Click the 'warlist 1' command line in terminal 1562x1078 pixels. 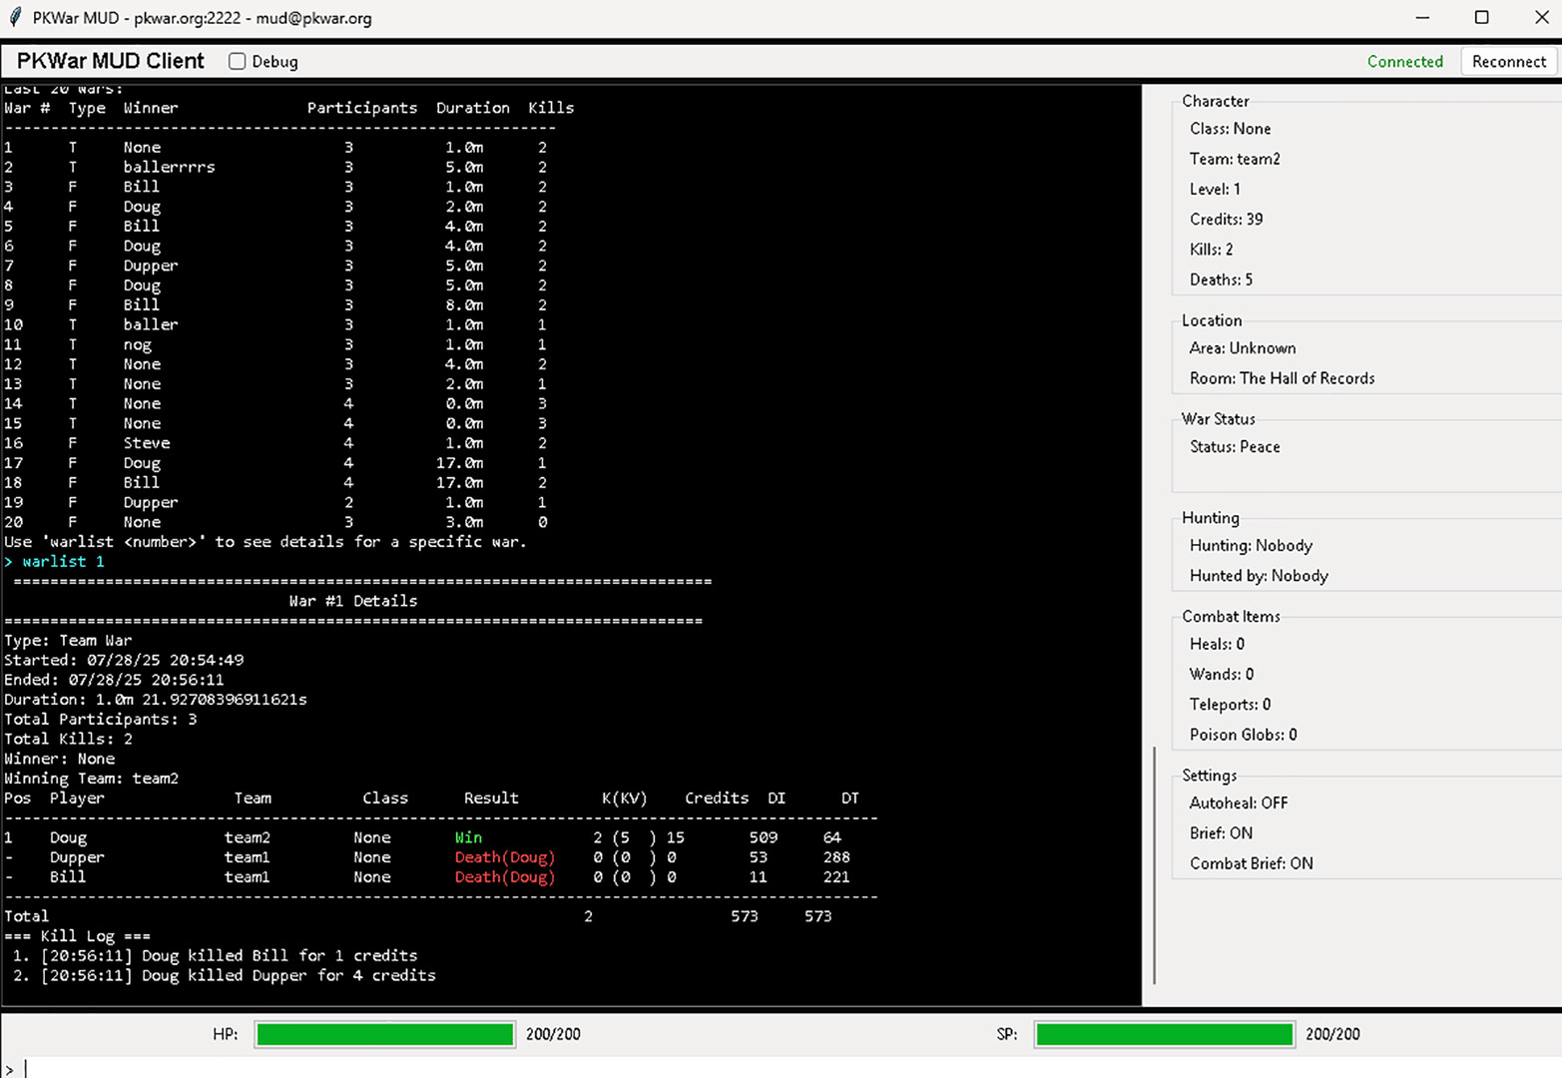point(62,562)
